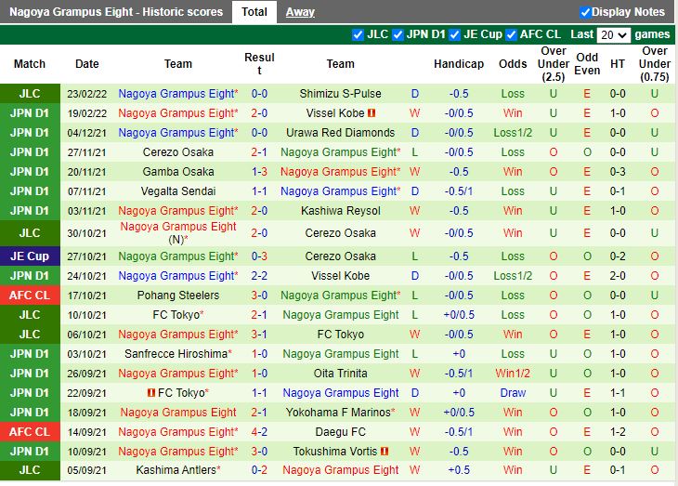Open Urawa Red Diamonds team link
The width and height of the screenshot is (678, 486).
[x=340, y=133]
